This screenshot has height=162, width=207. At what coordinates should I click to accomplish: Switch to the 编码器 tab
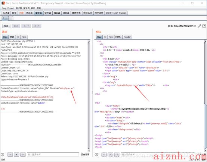[x=57, y=13]
